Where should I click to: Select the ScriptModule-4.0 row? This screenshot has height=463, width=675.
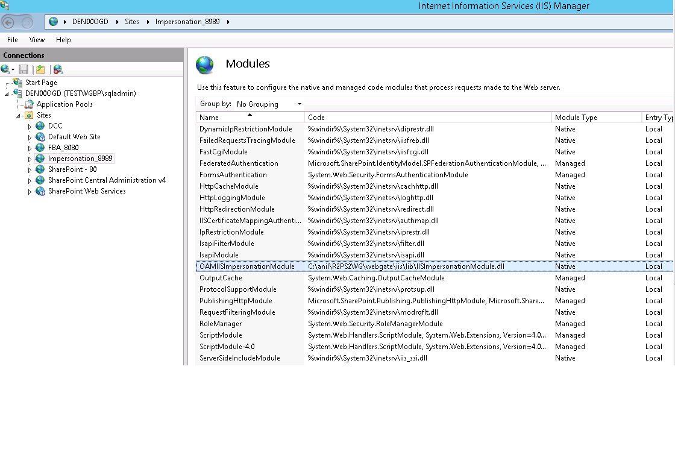coord(435,346)
